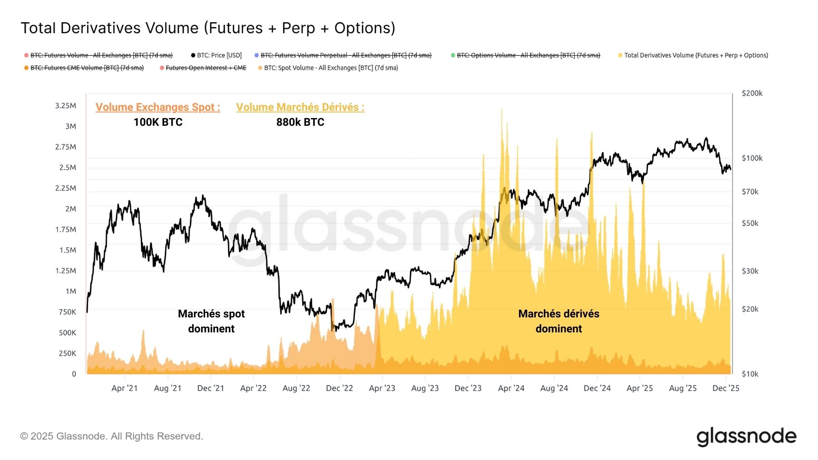Click the green dot for Options Volume
The image size is (818, 460).
click(453, 55)
